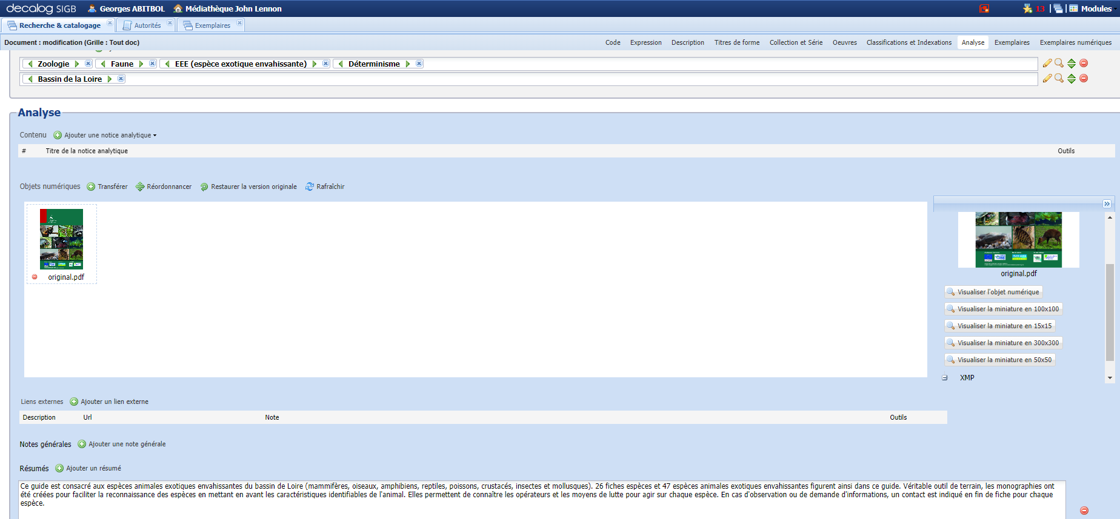Go to the Exemplaires numériques section

[x=1076, y=42]
